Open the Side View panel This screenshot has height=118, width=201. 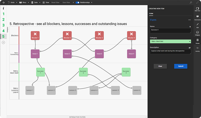(x=197, y=9)
